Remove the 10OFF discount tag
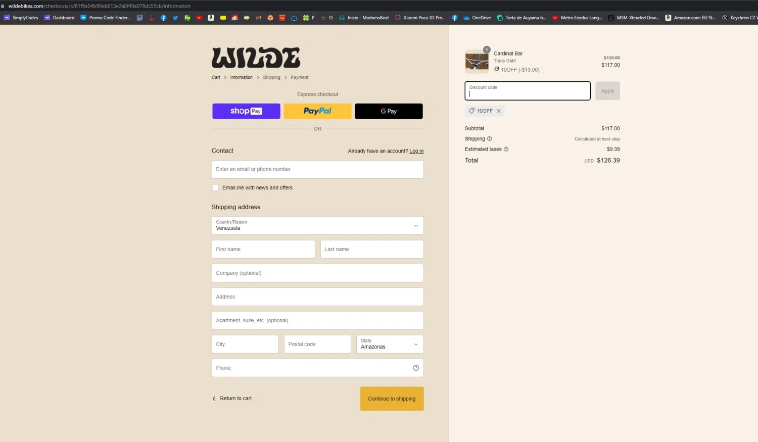The height and width of the screenshot is (442, 758). [x=499, y=111]
